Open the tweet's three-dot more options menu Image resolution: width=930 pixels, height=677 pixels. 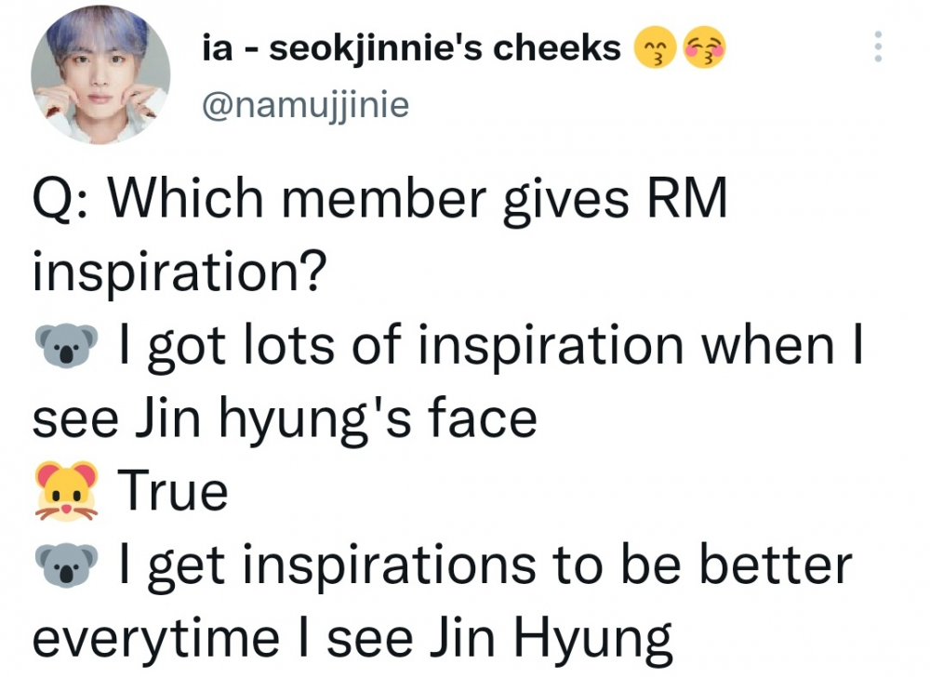point(879,46)
